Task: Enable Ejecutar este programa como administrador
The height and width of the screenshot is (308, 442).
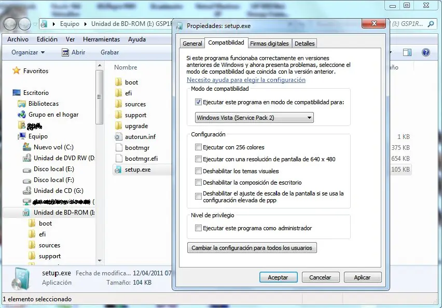Action: (x=198, y=228)
